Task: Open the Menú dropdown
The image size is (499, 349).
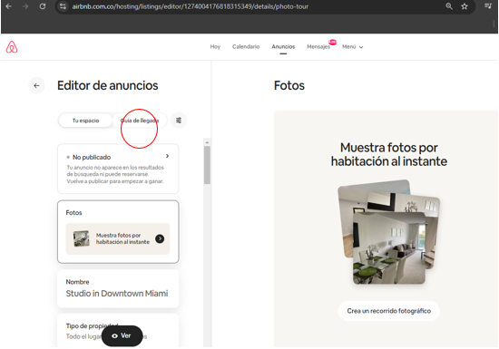Action: click(352, 47)
